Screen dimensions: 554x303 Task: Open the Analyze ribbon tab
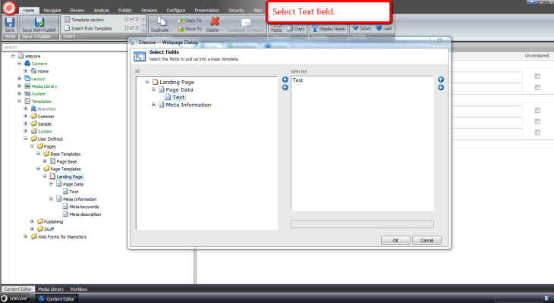pos(102,11)
